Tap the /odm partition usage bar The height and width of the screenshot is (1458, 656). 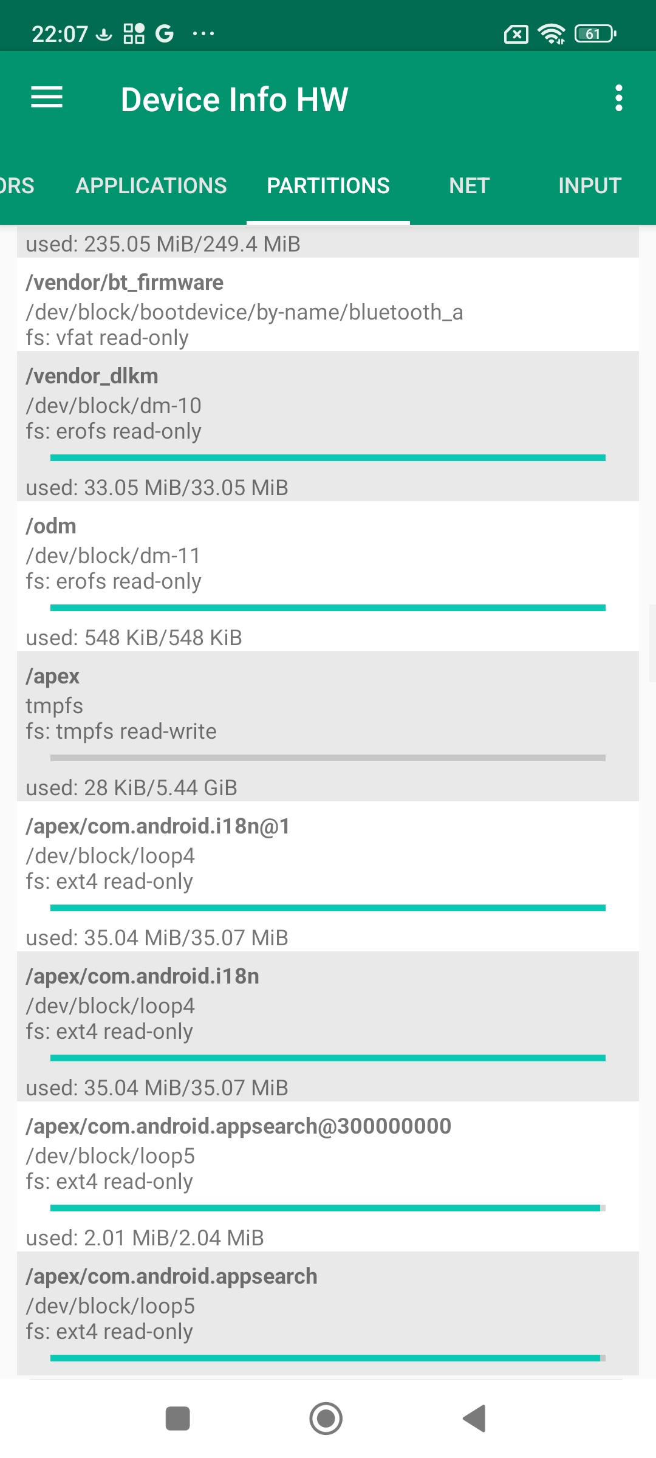click(328, 607)
